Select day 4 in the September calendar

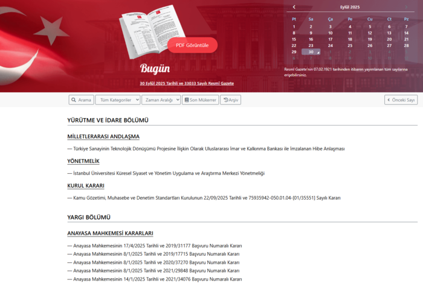350,27
